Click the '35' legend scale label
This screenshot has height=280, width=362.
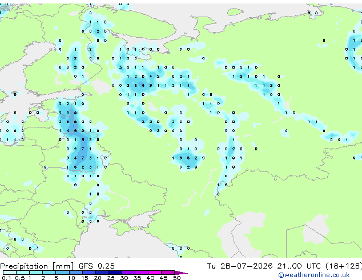(137, 278)
